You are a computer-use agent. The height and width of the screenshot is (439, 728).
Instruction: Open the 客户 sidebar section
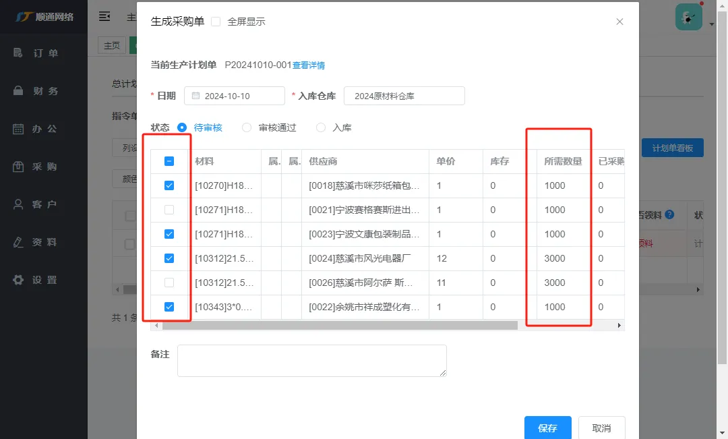point(36,204)
